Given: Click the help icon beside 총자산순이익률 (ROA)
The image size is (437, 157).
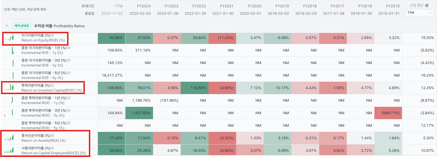Looking at the screenshot, I should (52, 135).
